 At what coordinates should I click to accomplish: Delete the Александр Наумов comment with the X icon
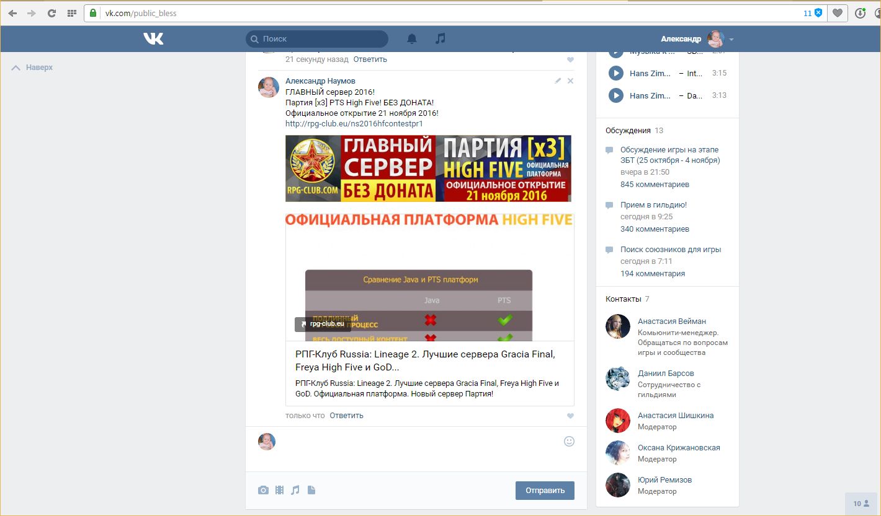(571, 81)
